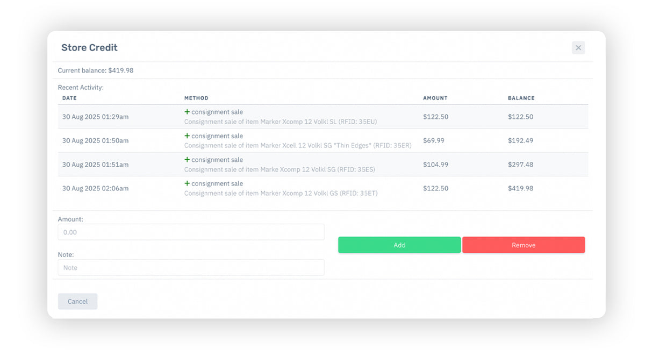Click the DATE column header
This screenshot has width=645, height=363.
[69, 98]
